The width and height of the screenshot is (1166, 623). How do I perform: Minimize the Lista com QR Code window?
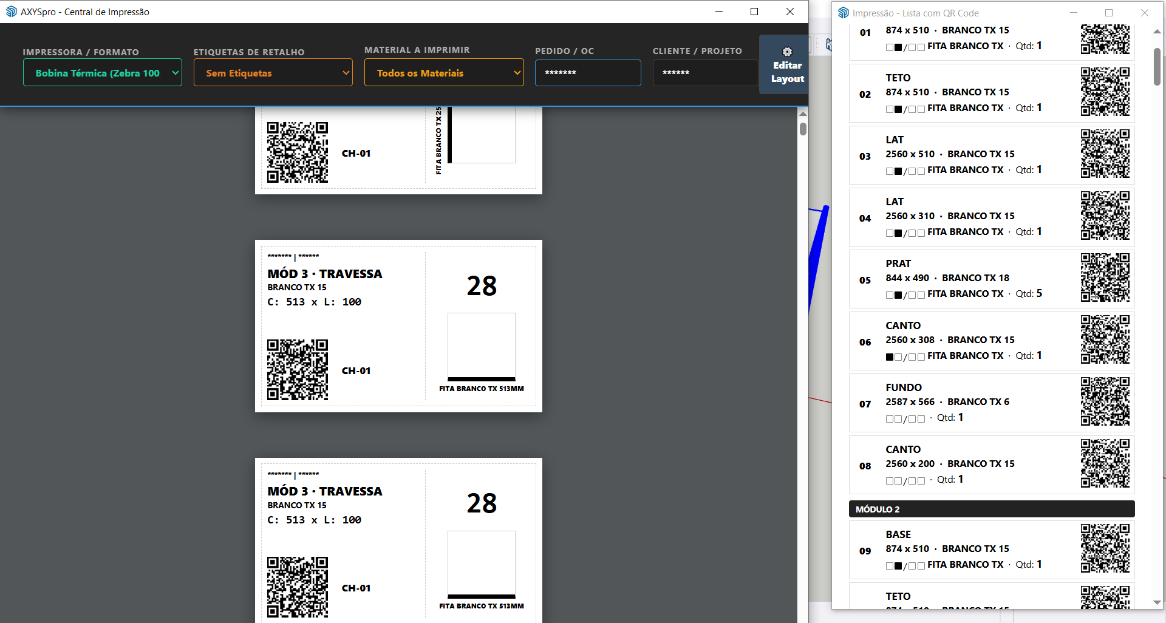tap(1074, 13)
